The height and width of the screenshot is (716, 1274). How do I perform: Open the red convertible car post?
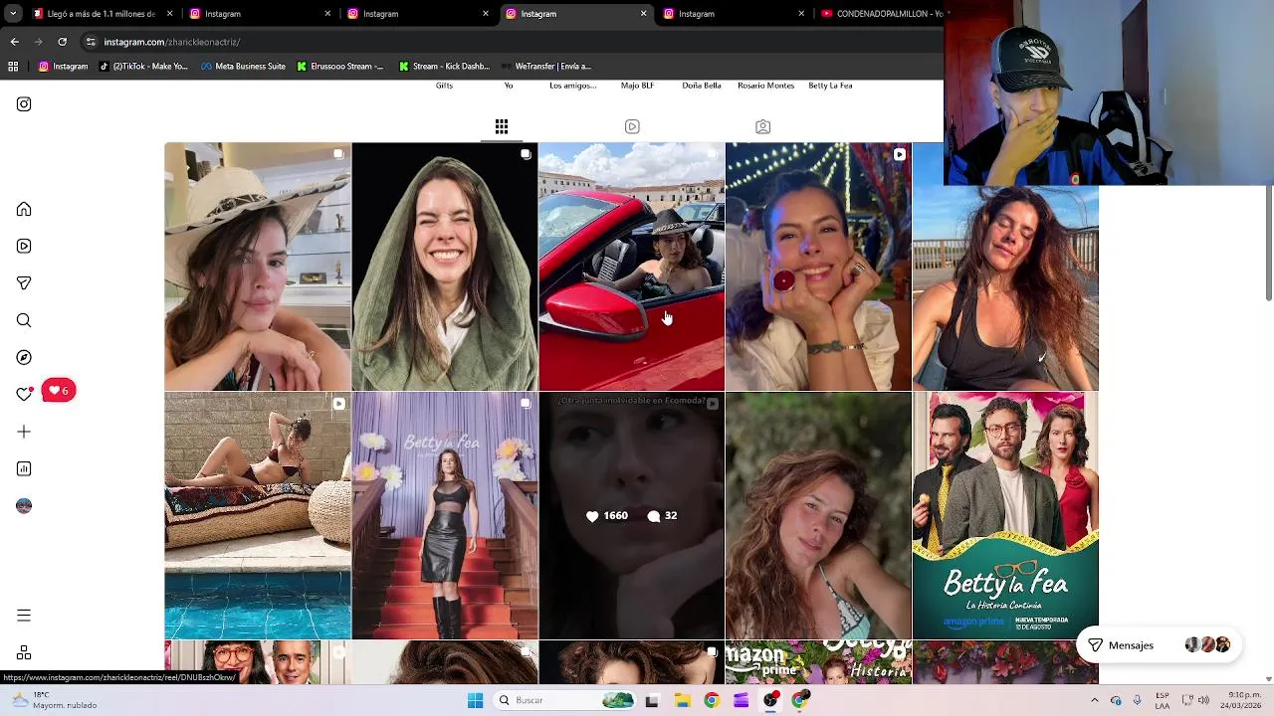(x=632, y=267)
